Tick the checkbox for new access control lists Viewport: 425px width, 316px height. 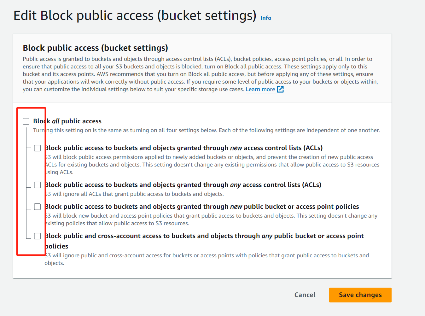click(38, 148)
